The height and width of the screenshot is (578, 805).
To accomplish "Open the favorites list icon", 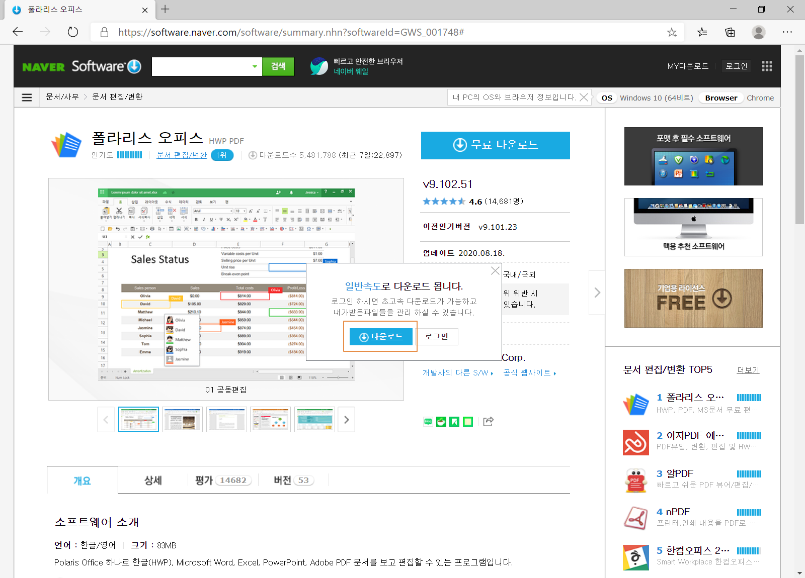I will pos(702,32).
